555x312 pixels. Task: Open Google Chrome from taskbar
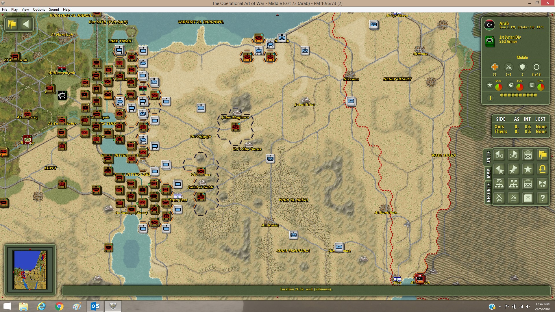pos(59,306)
